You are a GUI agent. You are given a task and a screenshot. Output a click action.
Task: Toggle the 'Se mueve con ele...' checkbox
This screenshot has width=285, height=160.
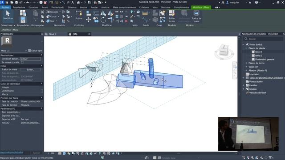pyautogui.click(x=22, y=62)
